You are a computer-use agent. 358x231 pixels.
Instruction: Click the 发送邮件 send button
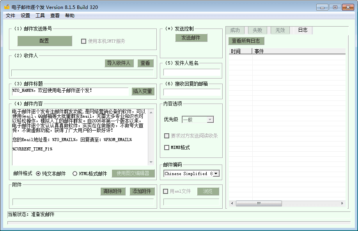click(x=191, y=38)
